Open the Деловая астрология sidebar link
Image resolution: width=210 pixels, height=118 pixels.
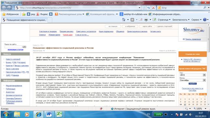point(14,95)
